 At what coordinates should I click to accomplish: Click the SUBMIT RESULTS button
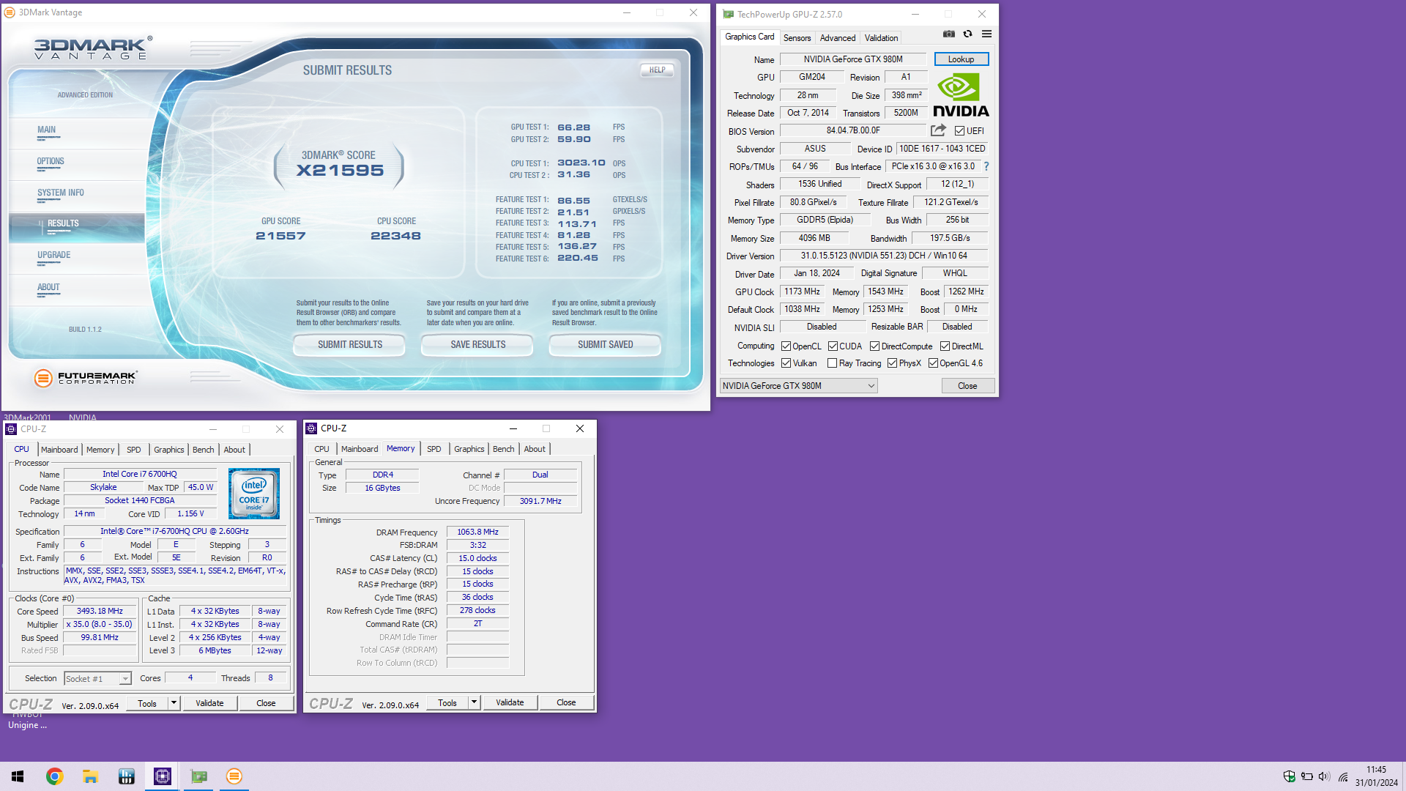pyautogui.click(x=349, y=344)
